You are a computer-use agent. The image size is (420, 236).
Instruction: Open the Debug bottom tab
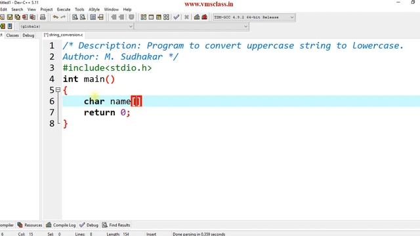(x=89, y=225)
